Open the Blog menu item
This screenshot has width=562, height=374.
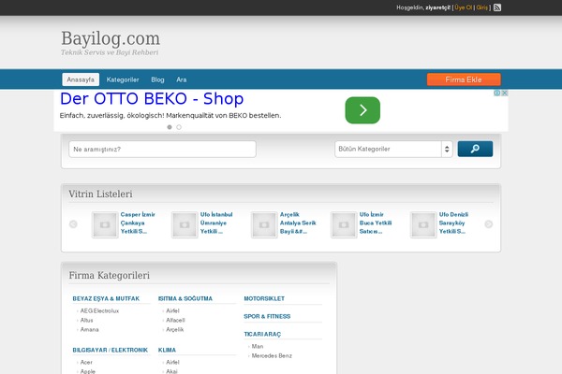[157, 79]
